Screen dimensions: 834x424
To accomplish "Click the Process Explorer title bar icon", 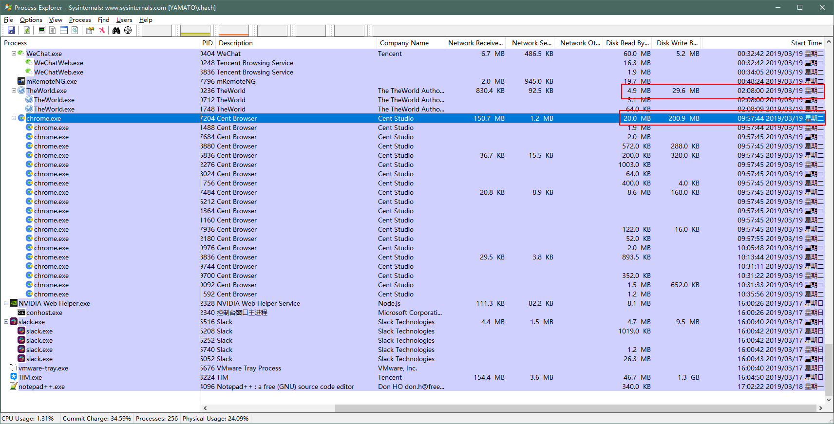I will (x=8, y=7).
